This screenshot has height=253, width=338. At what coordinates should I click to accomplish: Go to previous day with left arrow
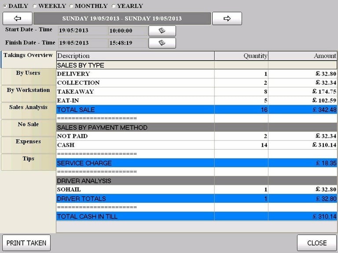(18, 18)
